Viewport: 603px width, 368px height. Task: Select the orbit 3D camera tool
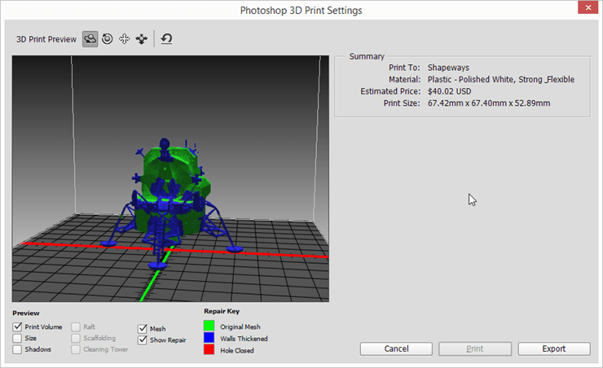pyautogui.click(x=90, y=39)
